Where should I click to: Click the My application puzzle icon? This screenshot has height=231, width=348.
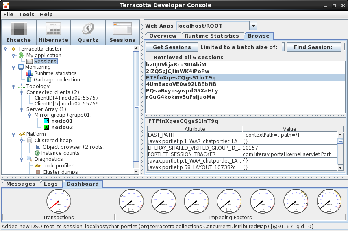click(21, 55)
